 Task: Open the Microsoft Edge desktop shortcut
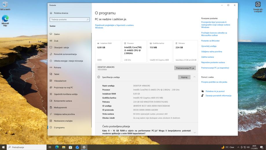tap(5, 21)
